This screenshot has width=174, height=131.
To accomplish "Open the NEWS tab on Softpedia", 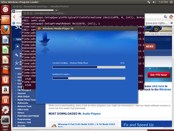I will coord(149,47).
